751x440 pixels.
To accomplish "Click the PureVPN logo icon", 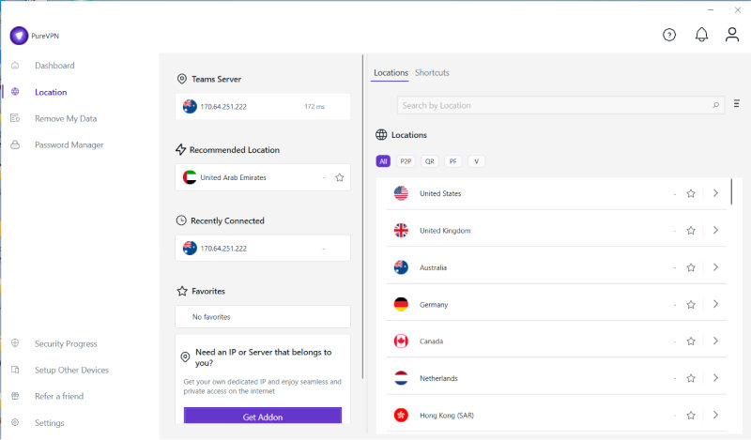I will point(19,36).
